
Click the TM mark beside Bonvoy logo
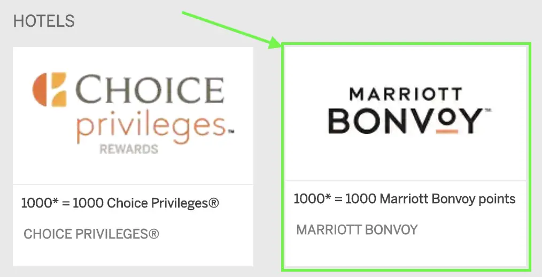487,110
